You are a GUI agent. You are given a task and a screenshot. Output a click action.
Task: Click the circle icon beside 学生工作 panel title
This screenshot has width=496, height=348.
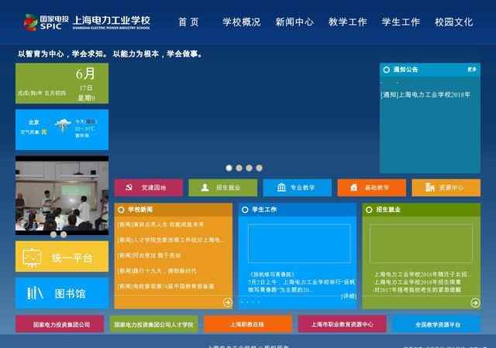245,210
